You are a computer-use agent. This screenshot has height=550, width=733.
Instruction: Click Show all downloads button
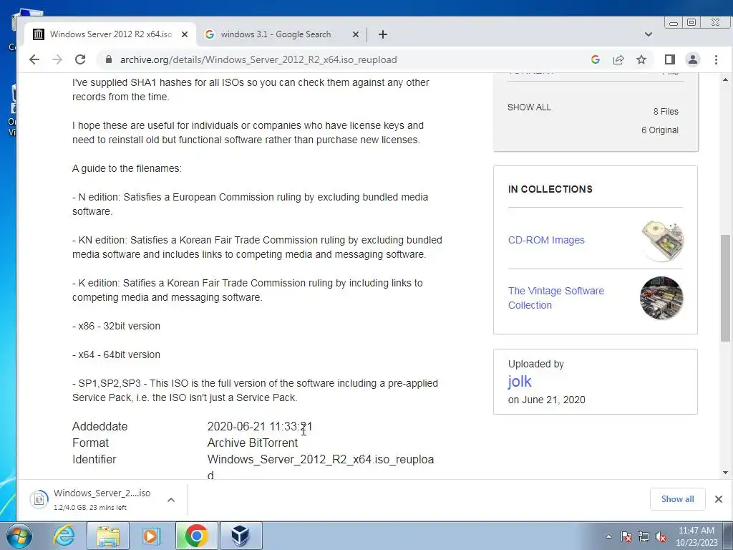[677, 499]
